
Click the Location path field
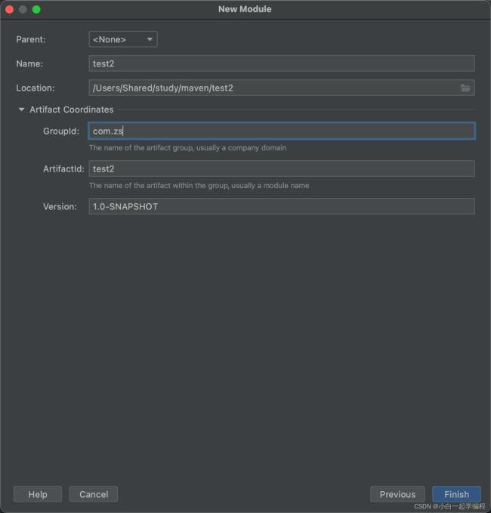click(x=282, y=88)
